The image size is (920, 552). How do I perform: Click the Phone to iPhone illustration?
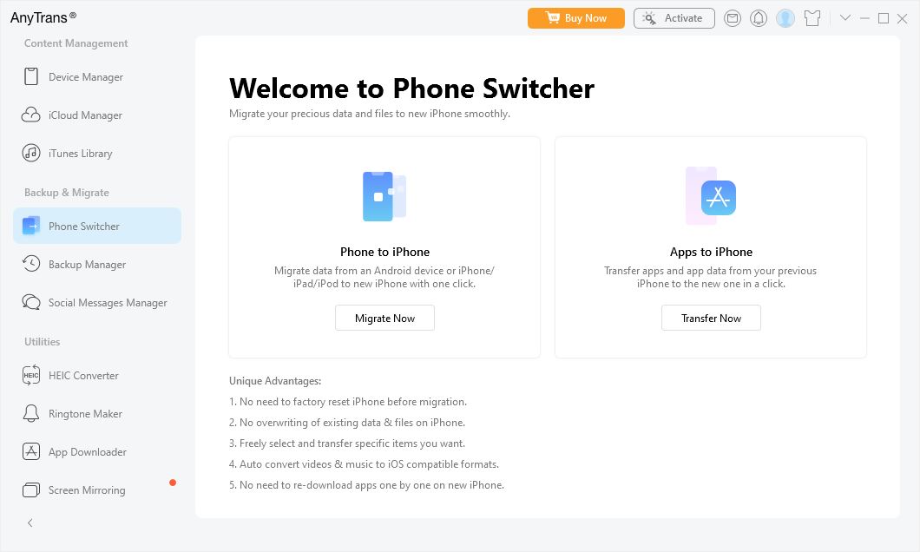click(384, 196)
